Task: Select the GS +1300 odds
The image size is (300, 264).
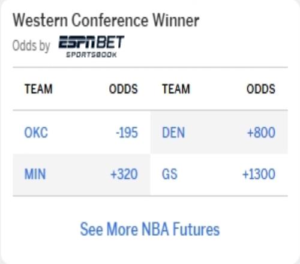Action: click(259, 174)
